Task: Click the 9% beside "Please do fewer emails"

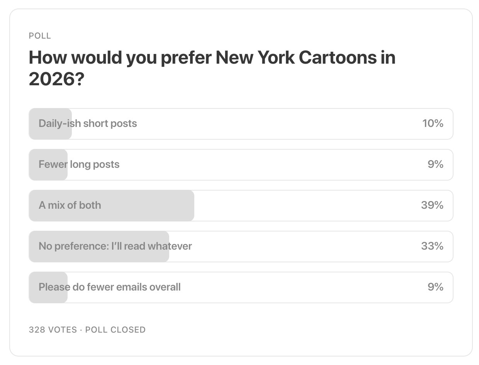Action: tap(435, 287)
